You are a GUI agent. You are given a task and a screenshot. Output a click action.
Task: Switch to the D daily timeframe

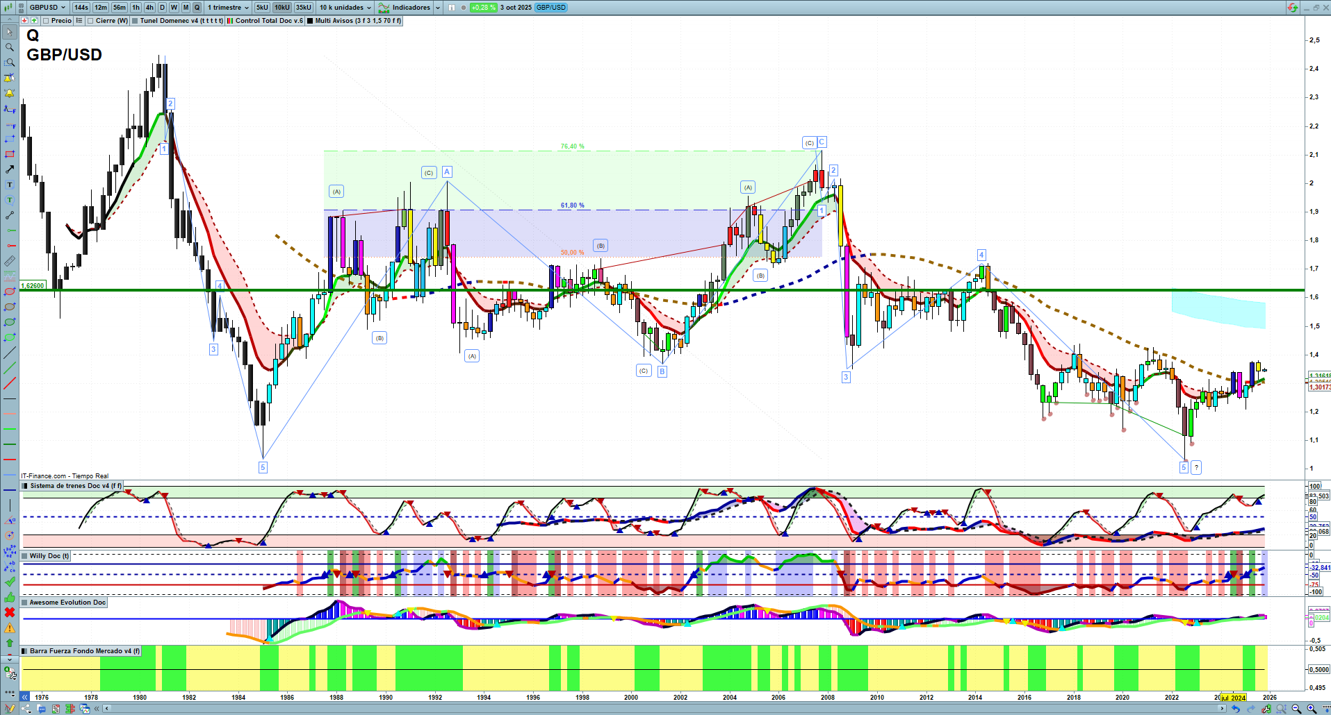[x=163, y=8]
